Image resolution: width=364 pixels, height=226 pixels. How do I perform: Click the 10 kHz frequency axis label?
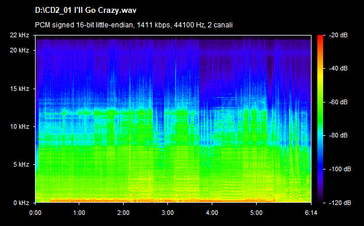[x=19, y=126]
